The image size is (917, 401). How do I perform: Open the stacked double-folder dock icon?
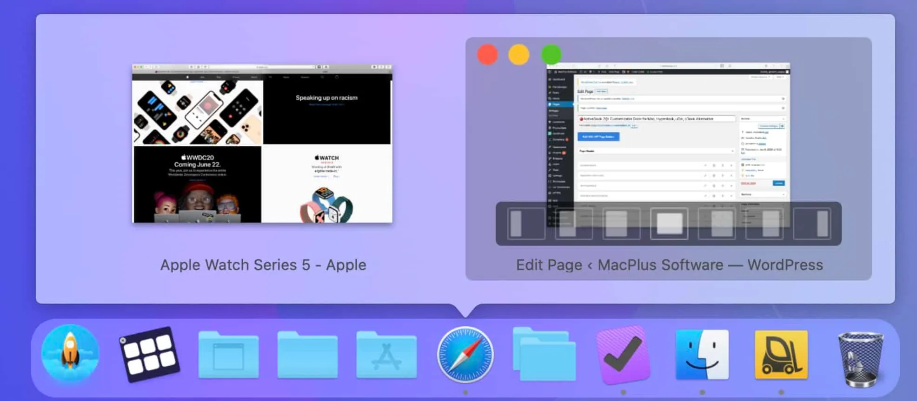(x=544, y=354)
